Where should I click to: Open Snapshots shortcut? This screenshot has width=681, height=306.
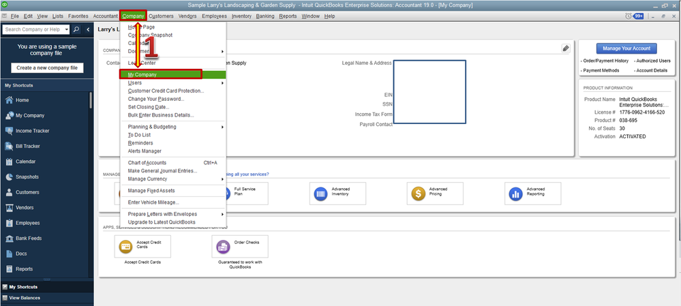[22, 177]
